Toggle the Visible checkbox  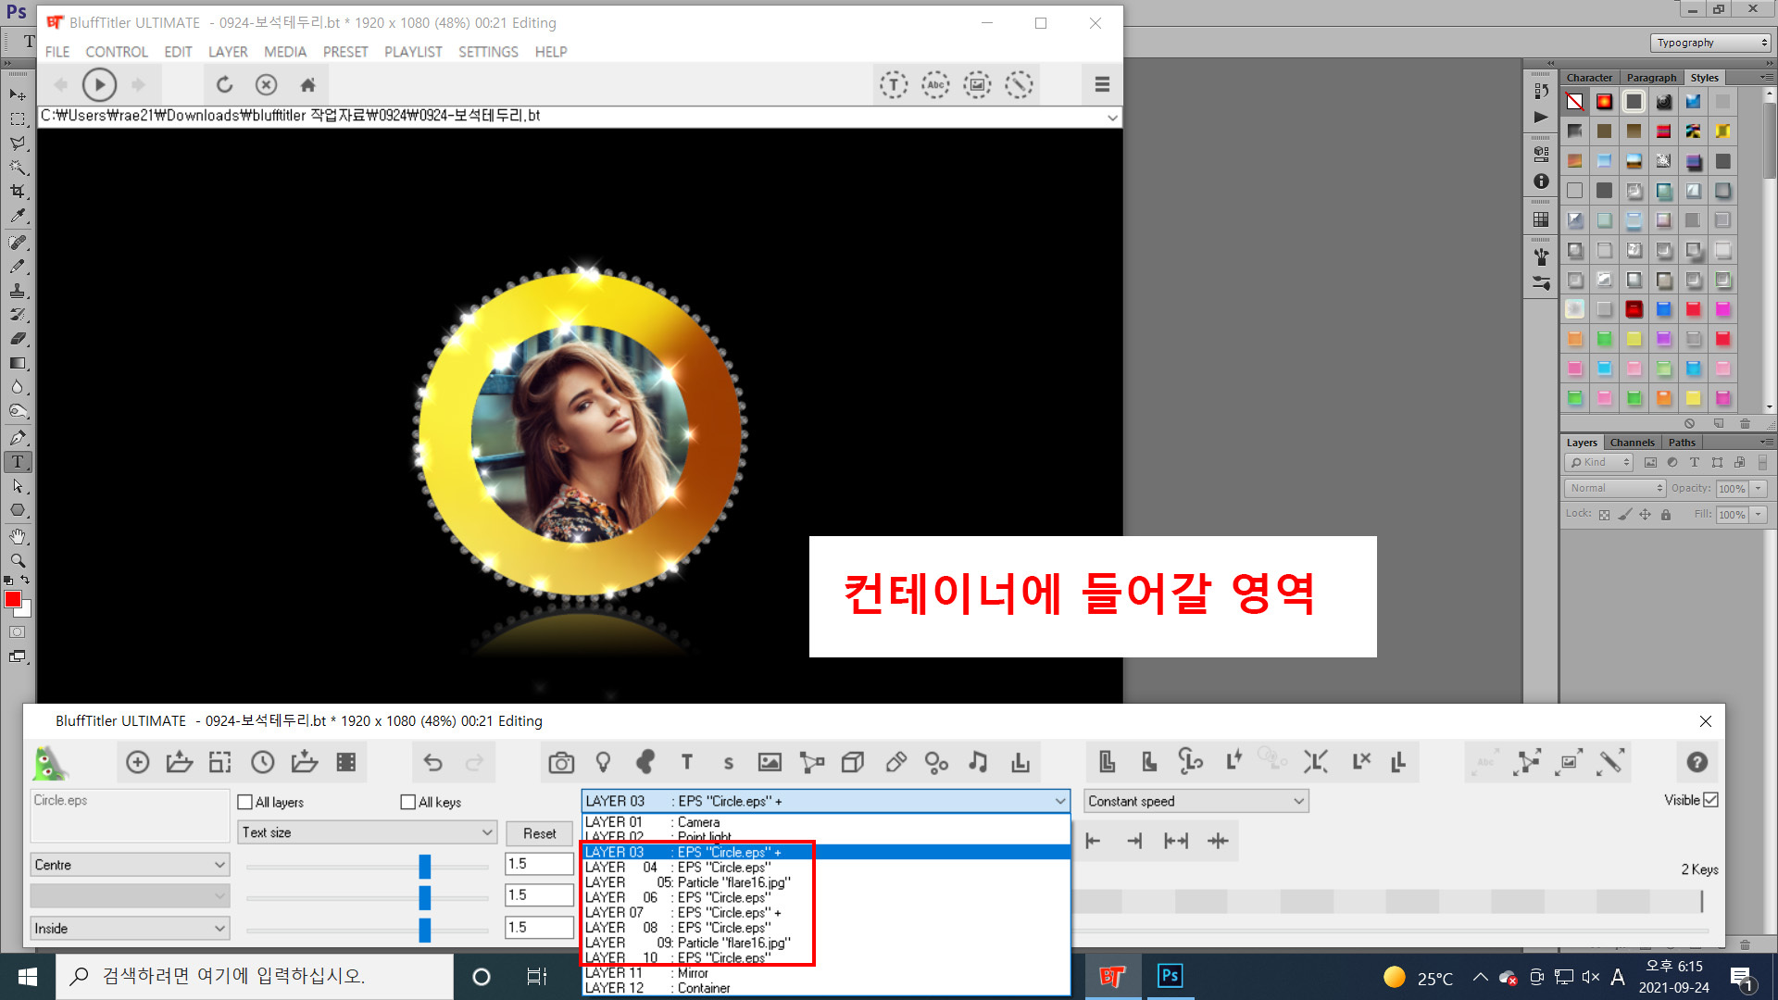1710,800
